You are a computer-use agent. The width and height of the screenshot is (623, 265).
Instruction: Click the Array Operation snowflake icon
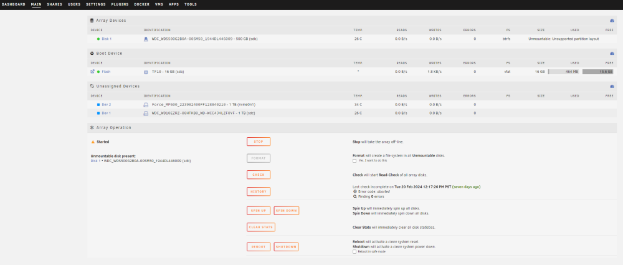click(x=92, y=128)
